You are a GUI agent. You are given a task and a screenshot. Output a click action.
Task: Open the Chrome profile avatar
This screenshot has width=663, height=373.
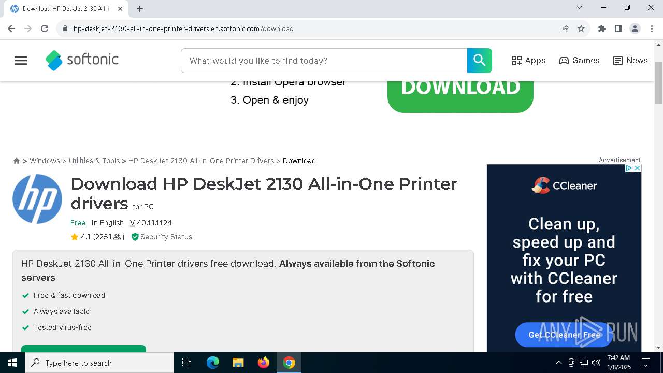click(x=635, y=28)
